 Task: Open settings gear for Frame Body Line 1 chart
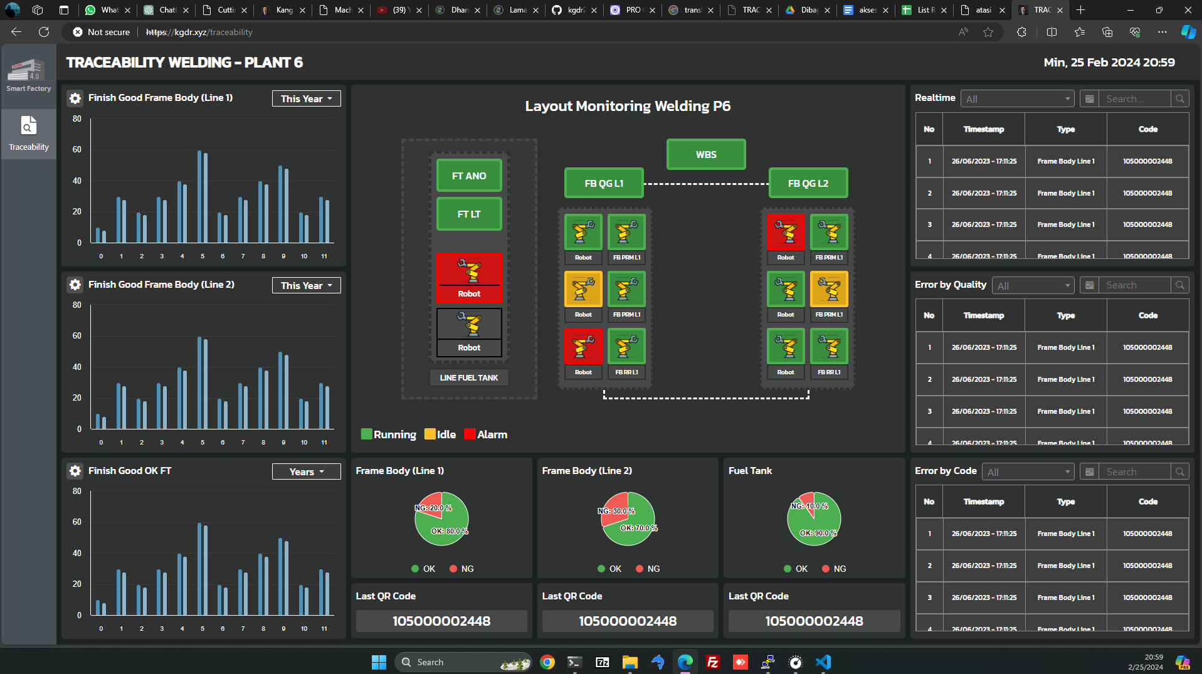click(x=75, y=98)
